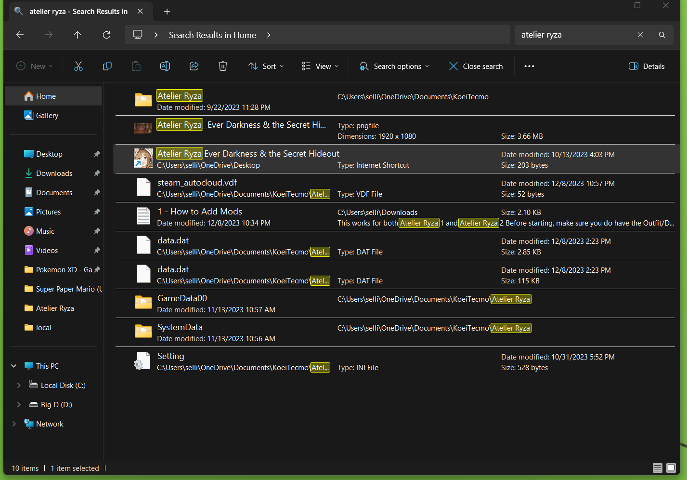
Task: Expand the Network tree node
Action: tap(14, 424)
